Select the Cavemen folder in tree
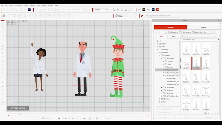This screenshot has height=125, width=222. 169,67
